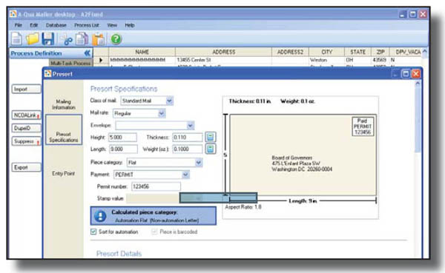Click the Paid PERMIT 123456 indicia box
The image size is (445, 273).
click(363, 127)
